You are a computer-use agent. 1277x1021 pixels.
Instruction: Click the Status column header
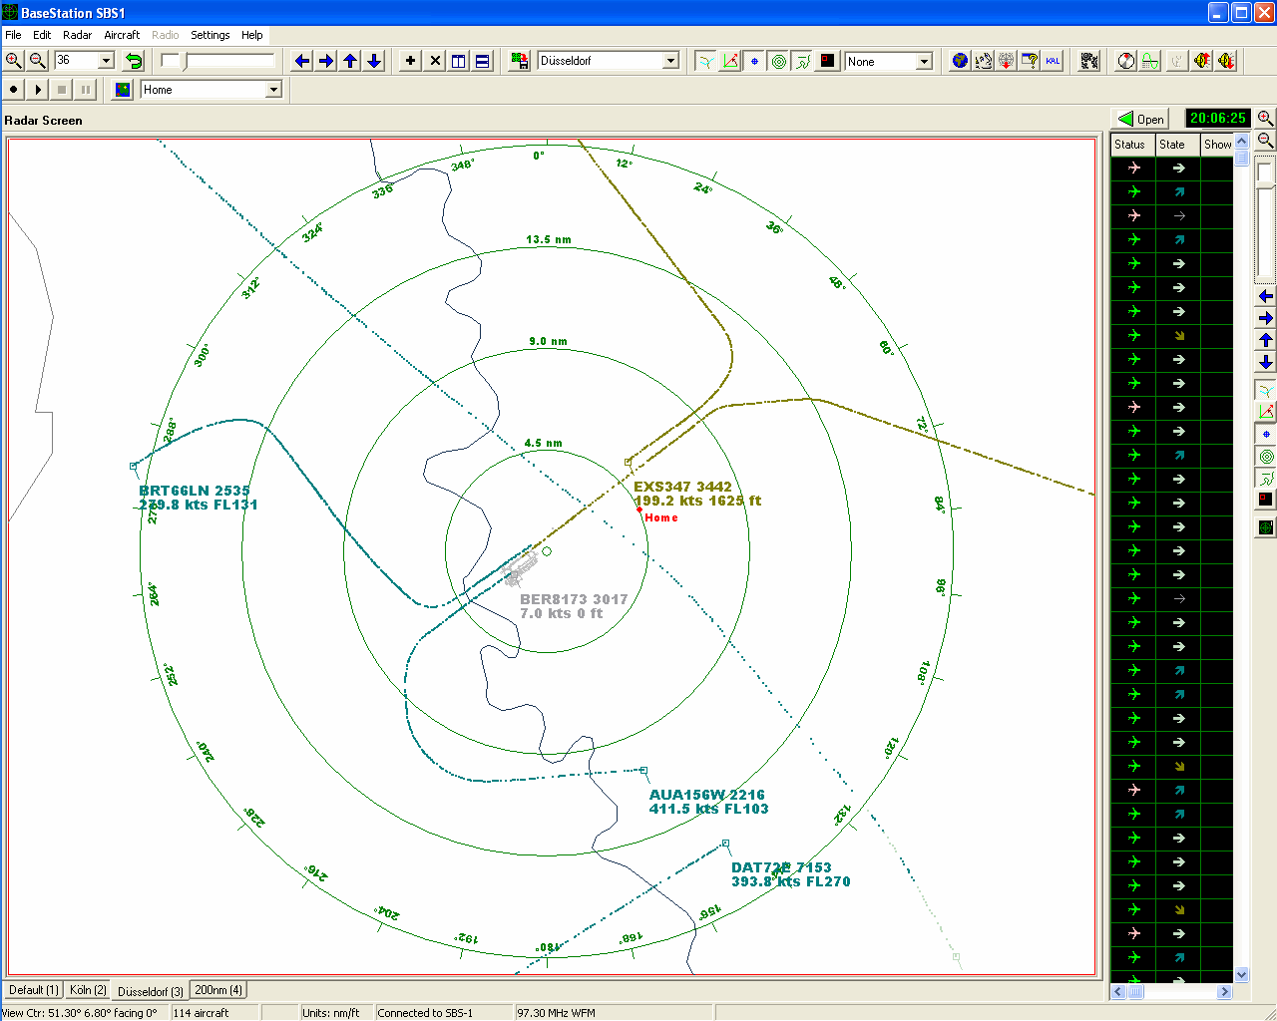(1133, 145)
